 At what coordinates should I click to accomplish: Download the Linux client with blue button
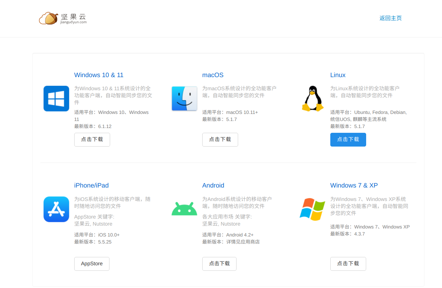(348, 140)
